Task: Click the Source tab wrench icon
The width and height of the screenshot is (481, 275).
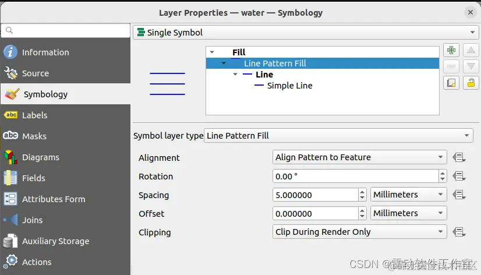Action: click(10, 73)
